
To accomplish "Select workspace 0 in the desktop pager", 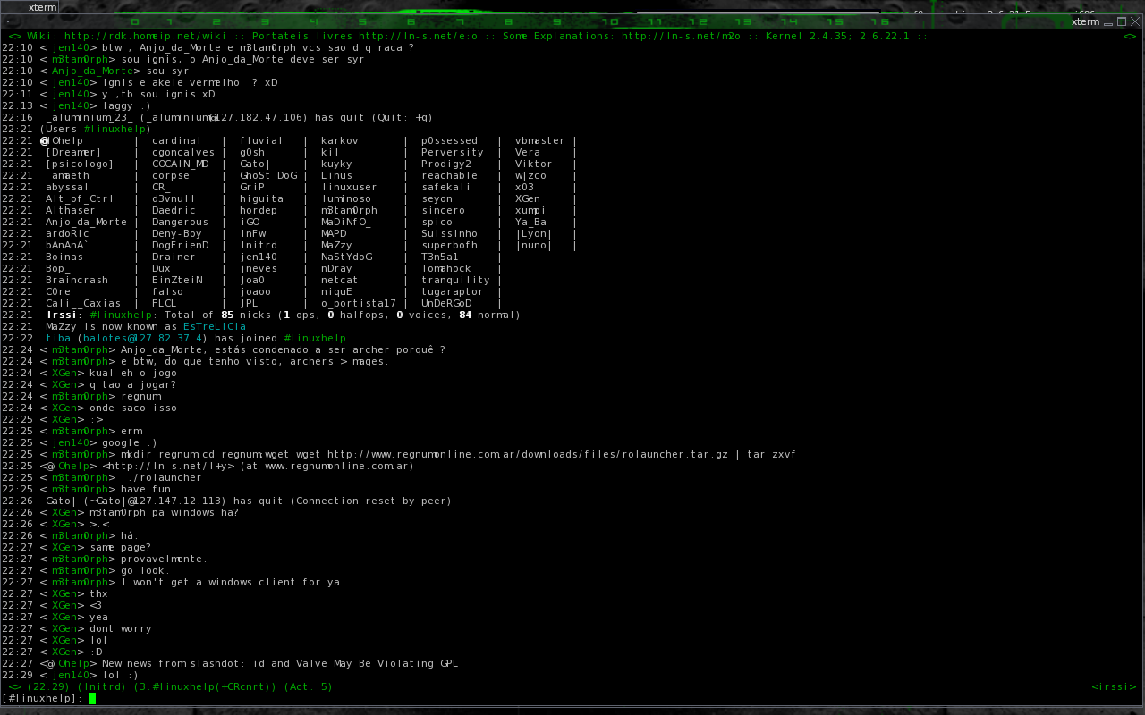I will (134, 21).
